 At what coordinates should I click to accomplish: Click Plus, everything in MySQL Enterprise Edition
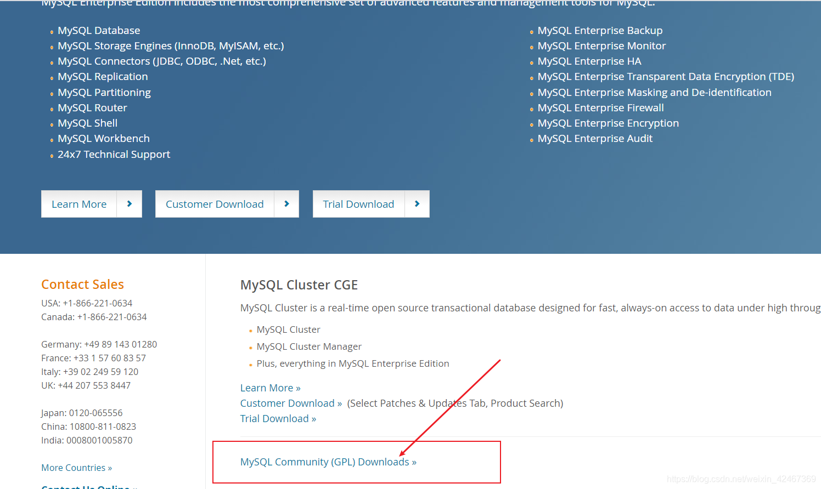(353, 363)
